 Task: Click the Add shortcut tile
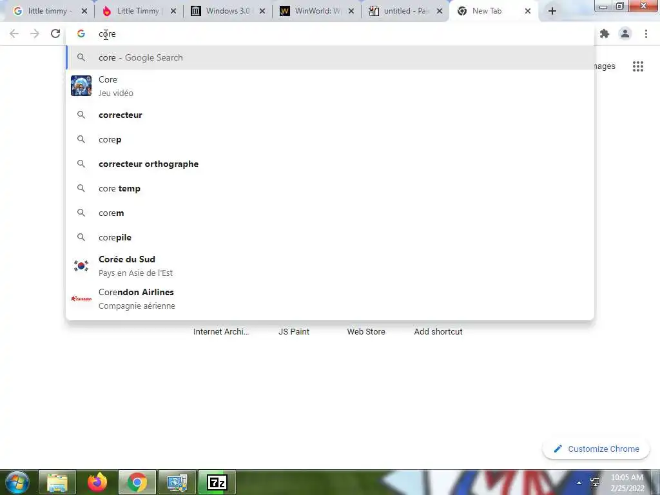tap(438, 332)
